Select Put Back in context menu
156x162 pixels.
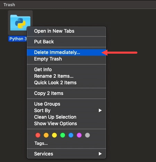click(66, 42)
